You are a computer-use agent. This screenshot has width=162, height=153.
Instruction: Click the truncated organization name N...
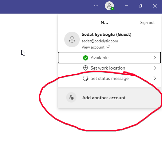tap(104, 22)
